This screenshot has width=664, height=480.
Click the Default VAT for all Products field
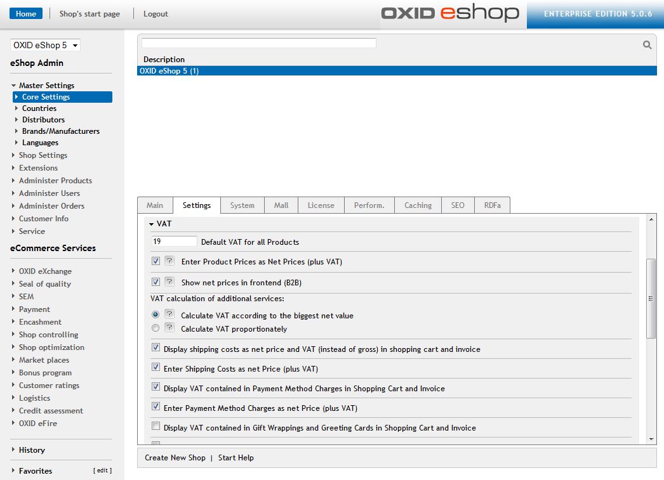[175, 242]
